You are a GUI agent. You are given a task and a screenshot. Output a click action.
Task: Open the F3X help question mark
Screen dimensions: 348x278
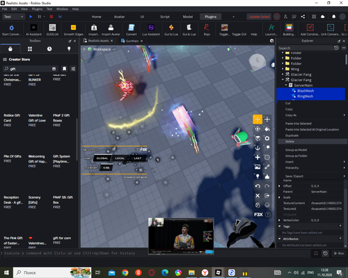(268, 215)
